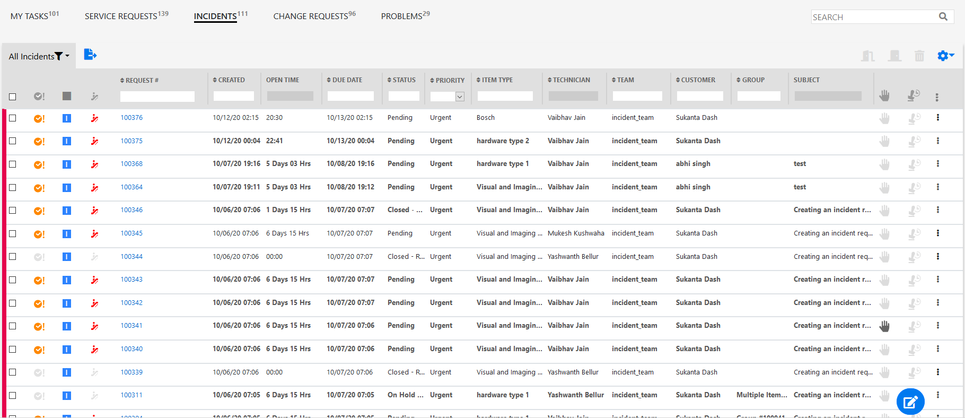Image resolution: width=965 pixels, height=418 pixels.
Task: Tick the checkbox for request 100346
Action: click(x=13, y=210)
